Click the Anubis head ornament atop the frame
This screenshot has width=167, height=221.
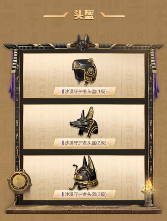pyautogui.click(x=83, y=42)
